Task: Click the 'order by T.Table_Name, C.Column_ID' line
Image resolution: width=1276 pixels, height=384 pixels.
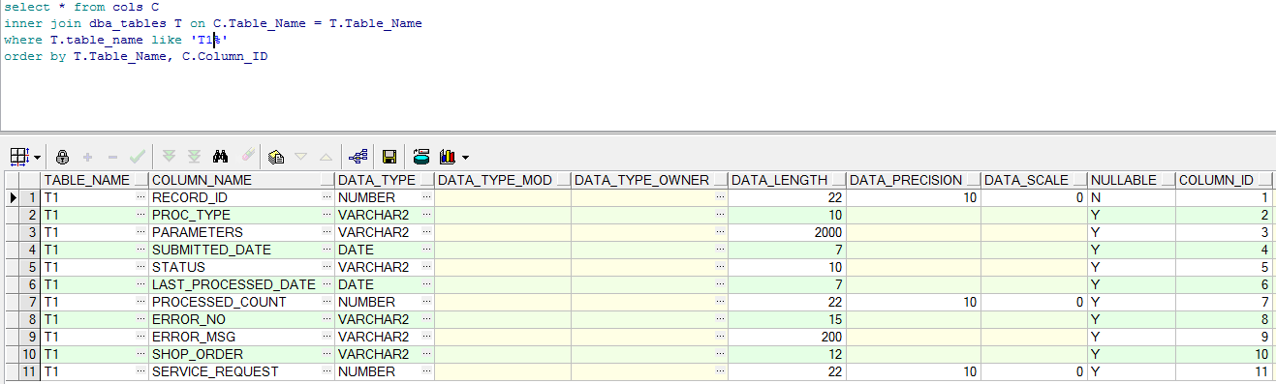Action: (x=136, y=56)
